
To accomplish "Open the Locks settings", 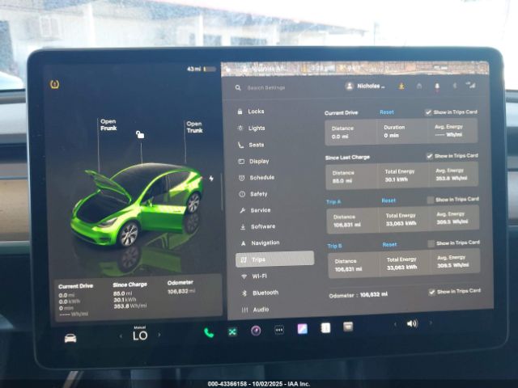I will click(x=251, y=112).
